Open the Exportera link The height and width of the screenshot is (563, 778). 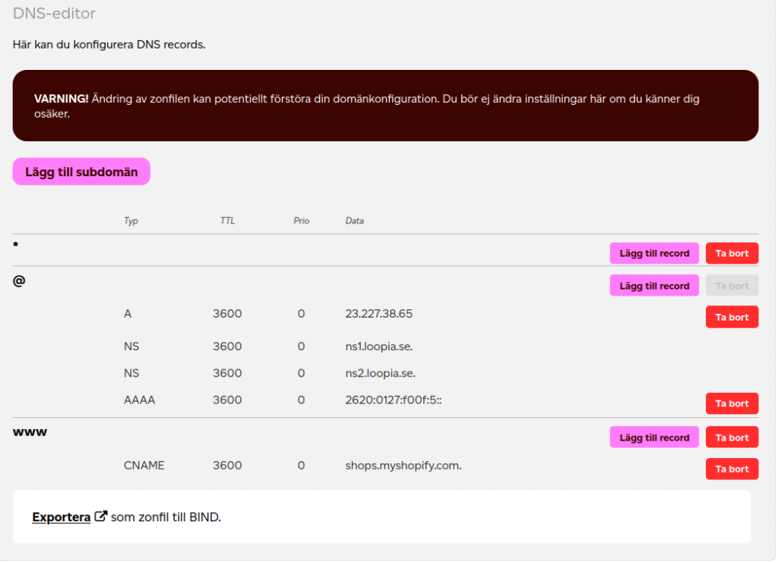tap(61, 517)
